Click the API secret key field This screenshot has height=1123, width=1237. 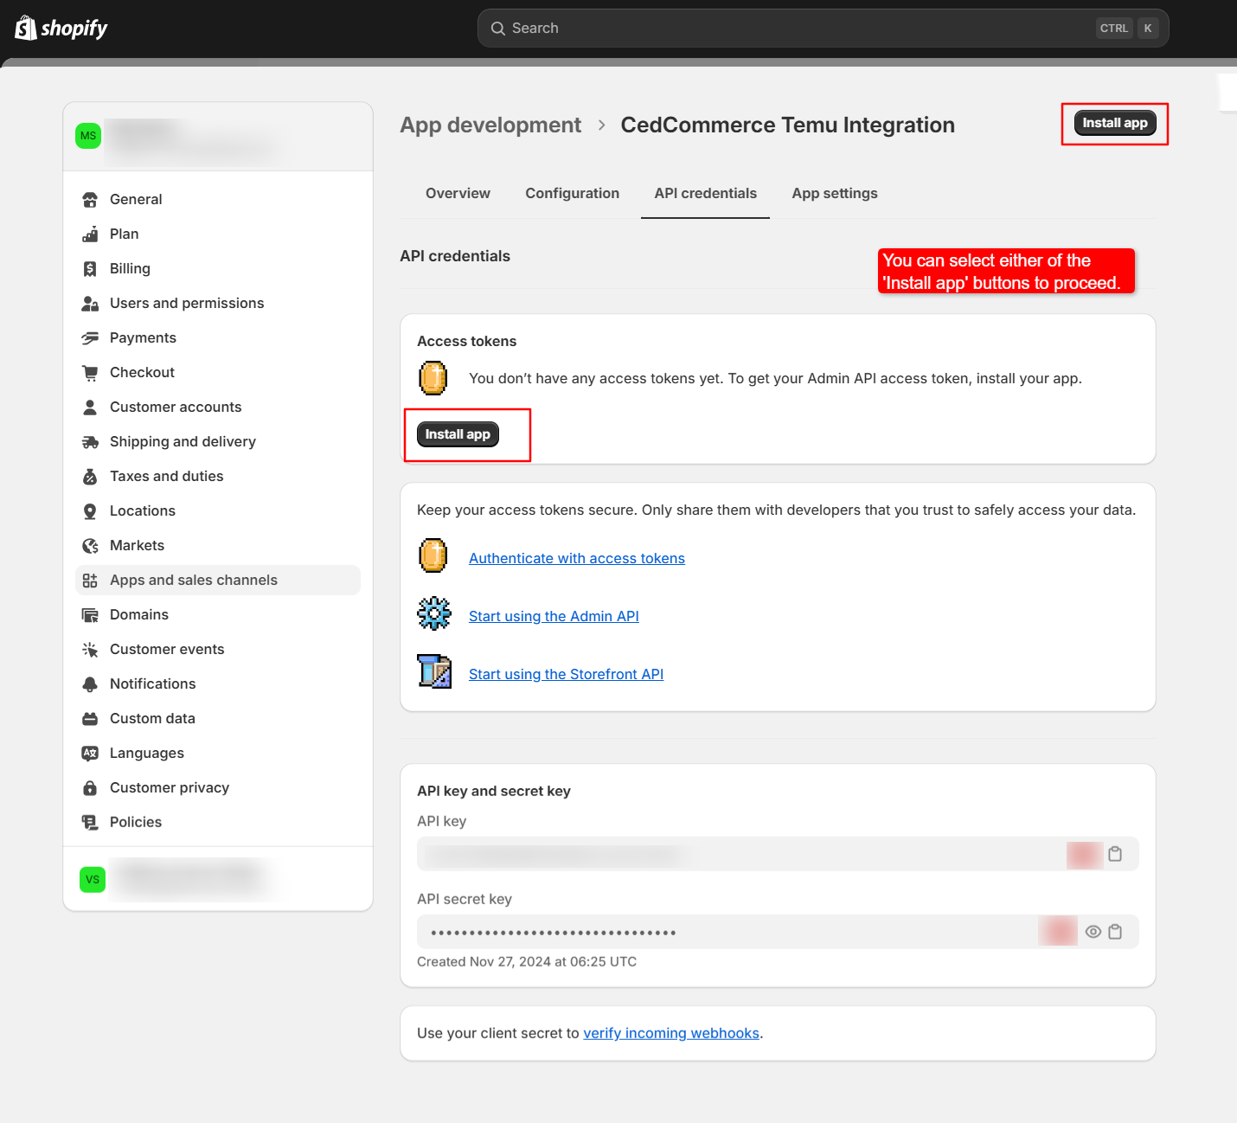(778, 932)
